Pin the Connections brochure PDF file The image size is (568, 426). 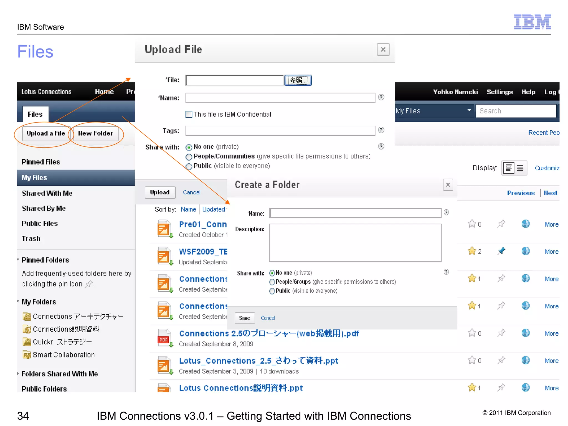coord(501,333)
